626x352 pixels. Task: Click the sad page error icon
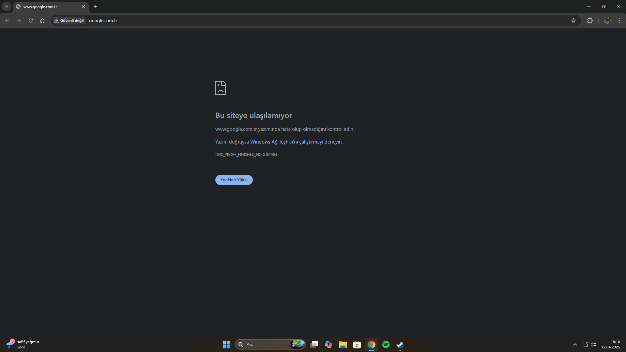[221, 88]
